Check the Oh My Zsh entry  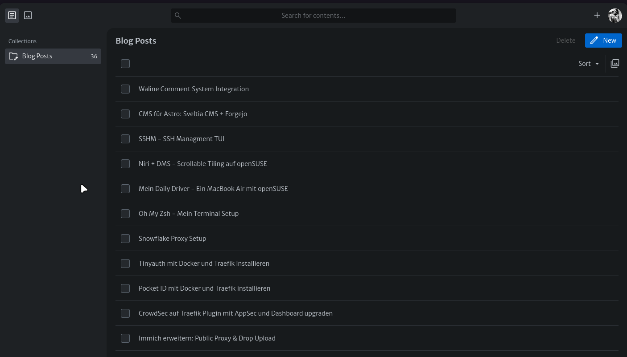tap(125, 214)
